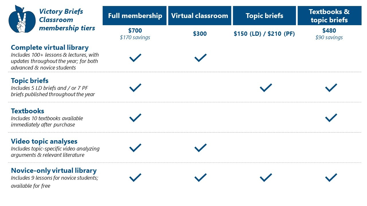The image size is (367, 206).
Task: Choose the Textbooks & topic briefs header
Action: 329,16
